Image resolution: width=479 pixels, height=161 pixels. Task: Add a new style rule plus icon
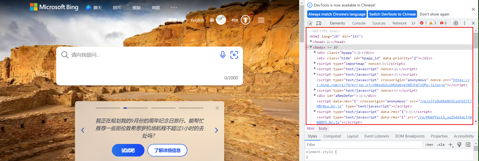[451, 145]
